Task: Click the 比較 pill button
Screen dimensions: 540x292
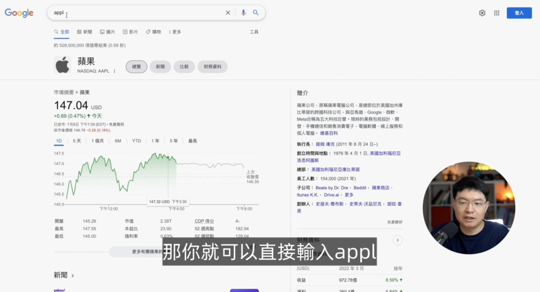Action: [184, 67]
